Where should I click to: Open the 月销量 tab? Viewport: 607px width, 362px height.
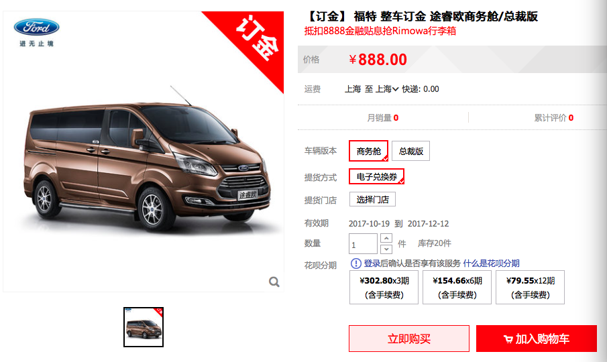(x=383, y=117)
